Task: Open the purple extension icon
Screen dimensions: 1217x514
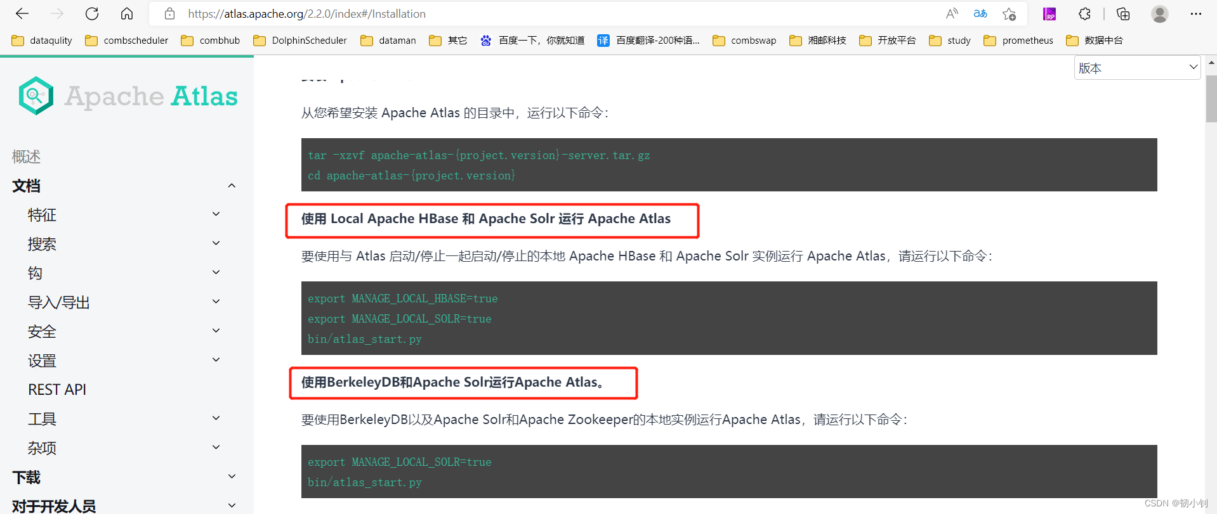Action: point(1049,13)
